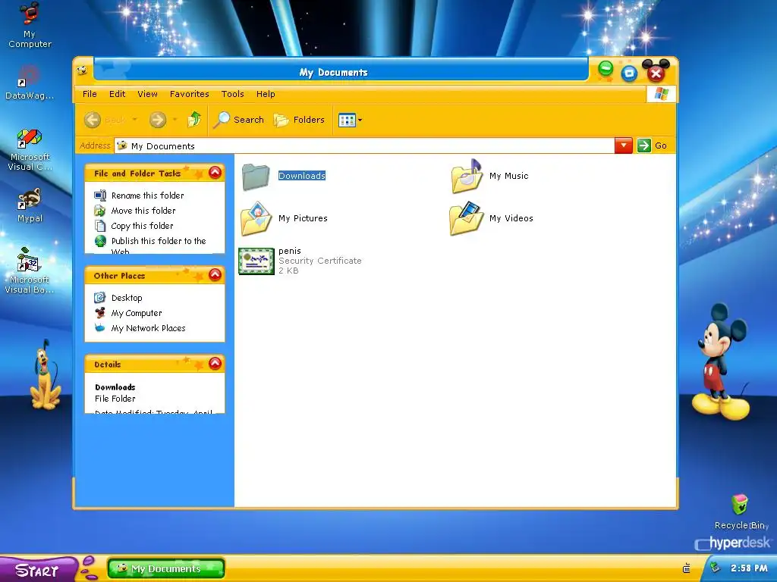Open Forward button history dropdown arrow
777x582 pixels.
tap(175, 120)
